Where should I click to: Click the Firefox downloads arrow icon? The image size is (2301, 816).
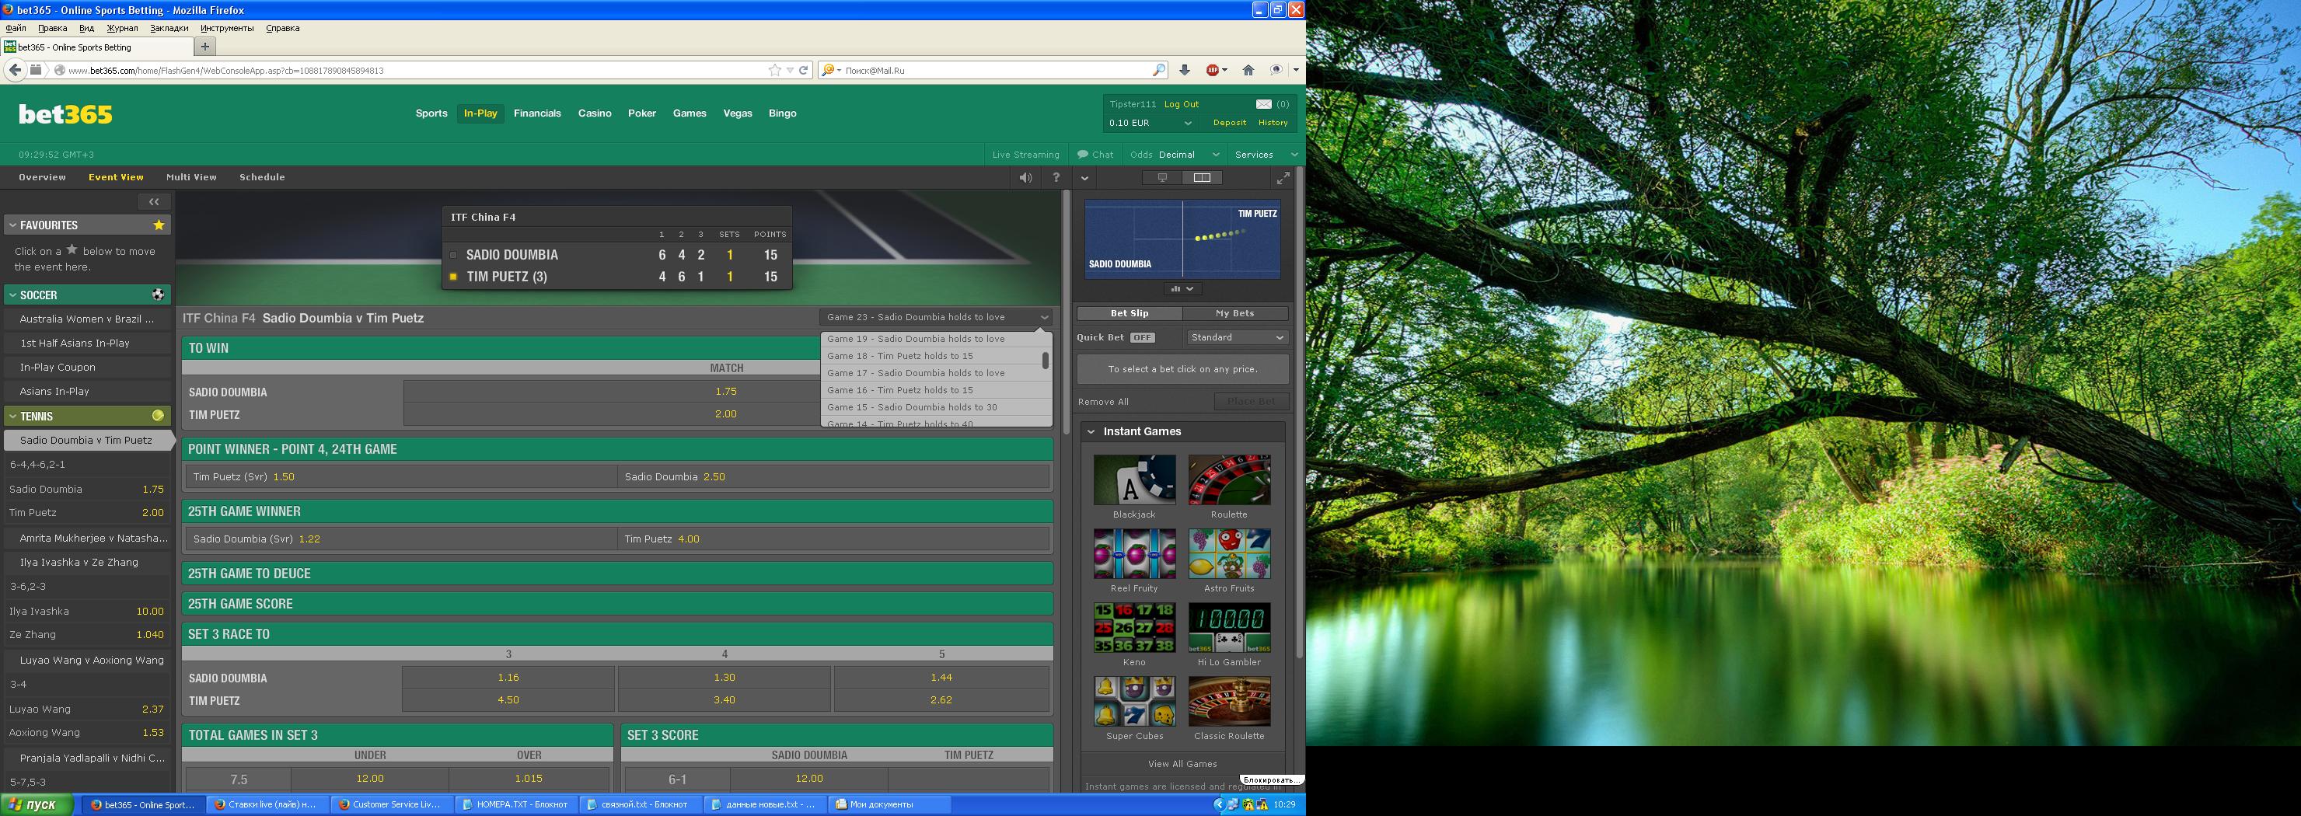[1185, 71]
